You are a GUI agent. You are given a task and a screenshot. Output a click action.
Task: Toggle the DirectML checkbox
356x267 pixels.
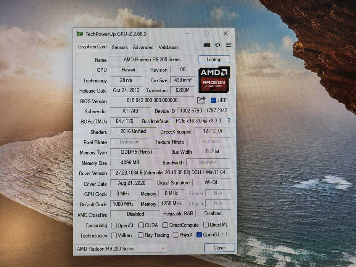tap(206, 225)
